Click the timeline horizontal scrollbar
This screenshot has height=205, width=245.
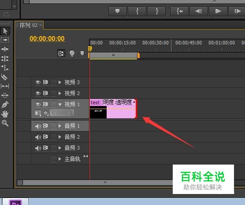point(105,182)
